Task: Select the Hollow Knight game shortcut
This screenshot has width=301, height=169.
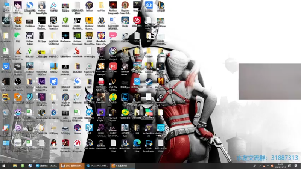Action: (x=30, y=36)
